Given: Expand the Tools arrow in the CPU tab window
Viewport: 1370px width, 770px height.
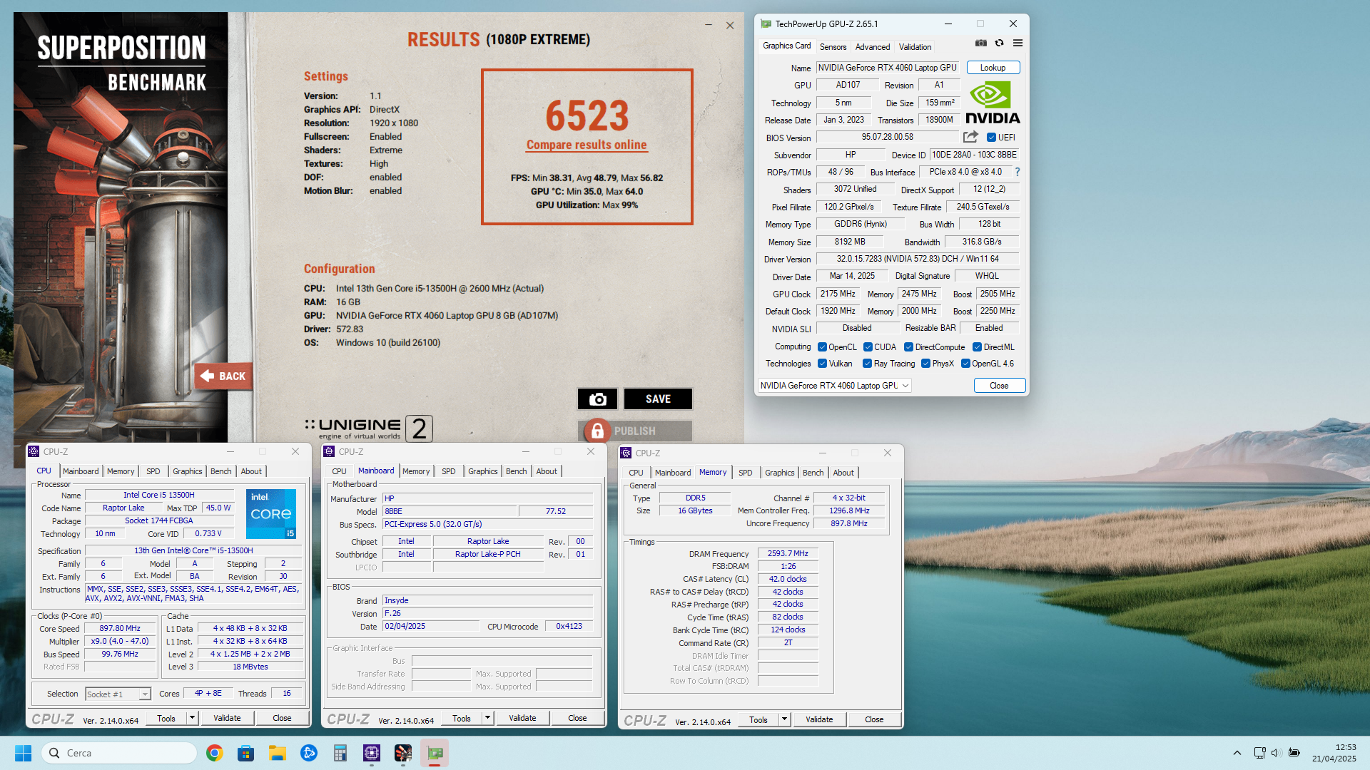Looking at the screenshot, I should [x=192, y=718].
